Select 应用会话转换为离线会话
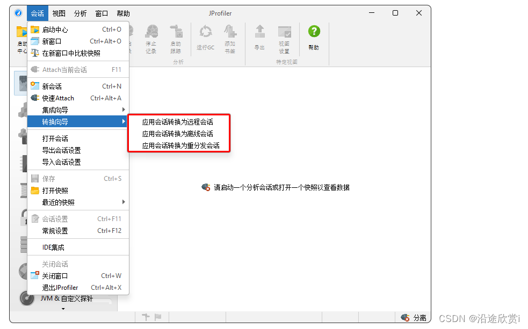 click(x=177, y=134)
